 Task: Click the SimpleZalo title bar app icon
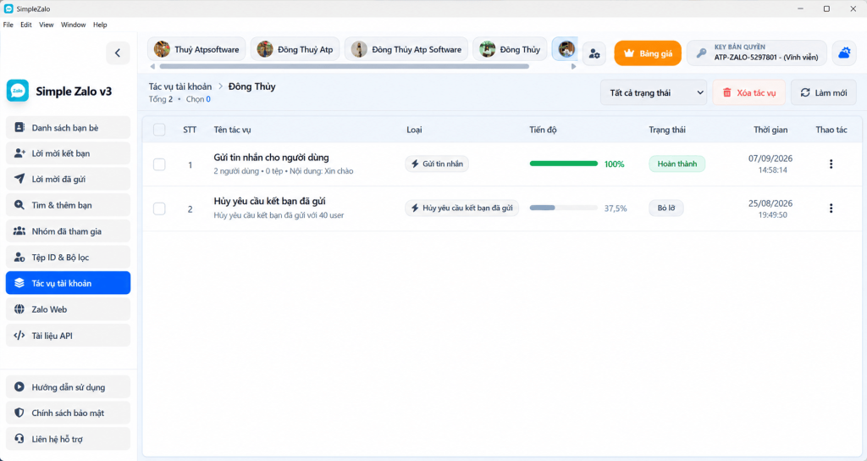[8, 8]
